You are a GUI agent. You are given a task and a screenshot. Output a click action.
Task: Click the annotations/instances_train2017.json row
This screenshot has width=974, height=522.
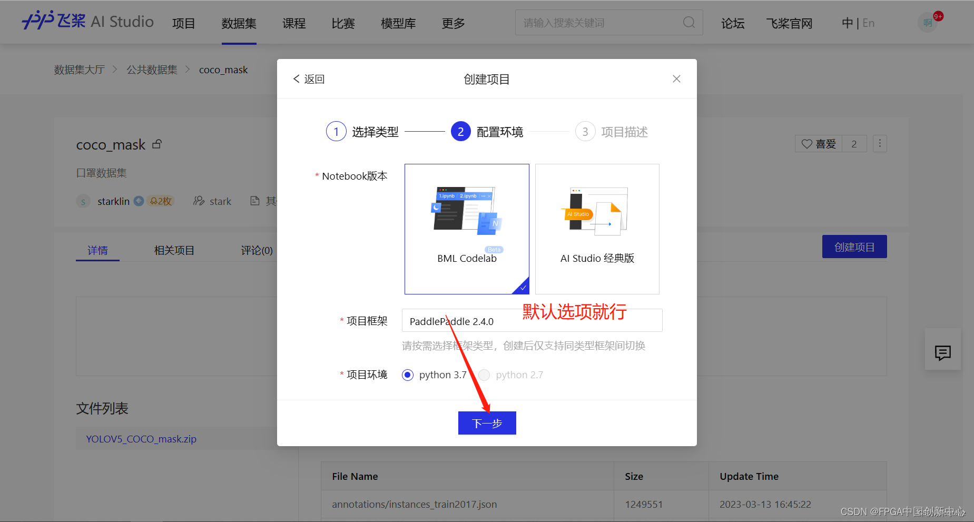pos(604,504)
